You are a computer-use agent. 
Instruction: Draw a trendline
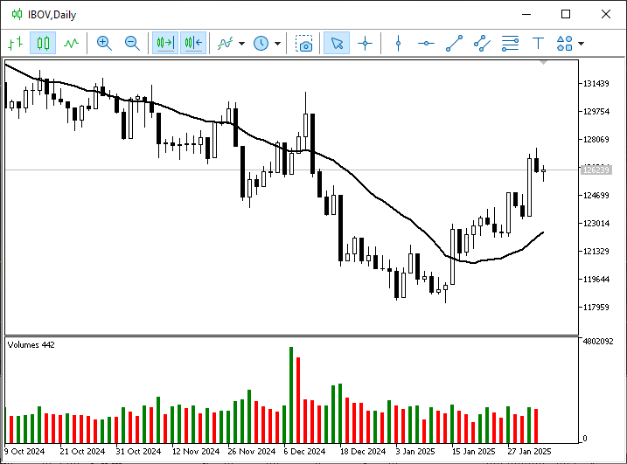click(454, 43)
